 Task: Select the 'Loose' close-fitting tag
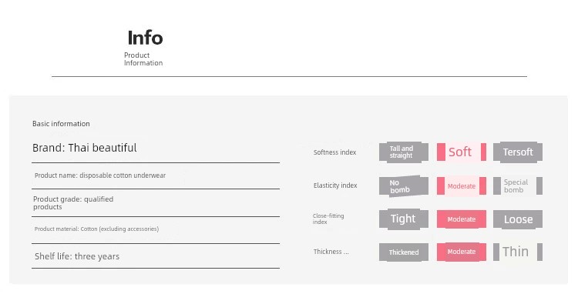pyautogui.click(x=518, y=219)
